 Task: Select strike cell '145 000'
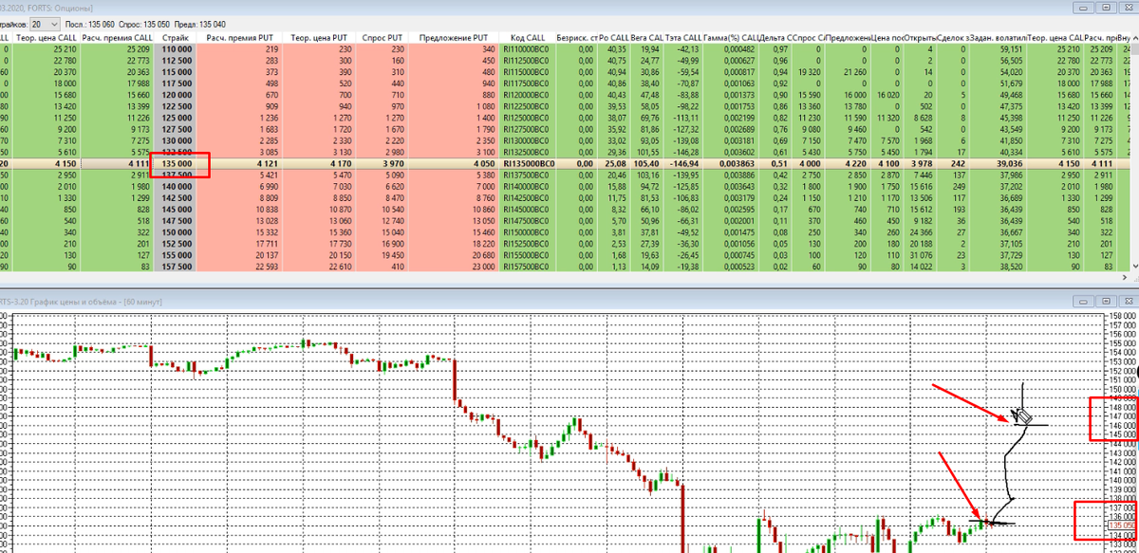[176, 209]
